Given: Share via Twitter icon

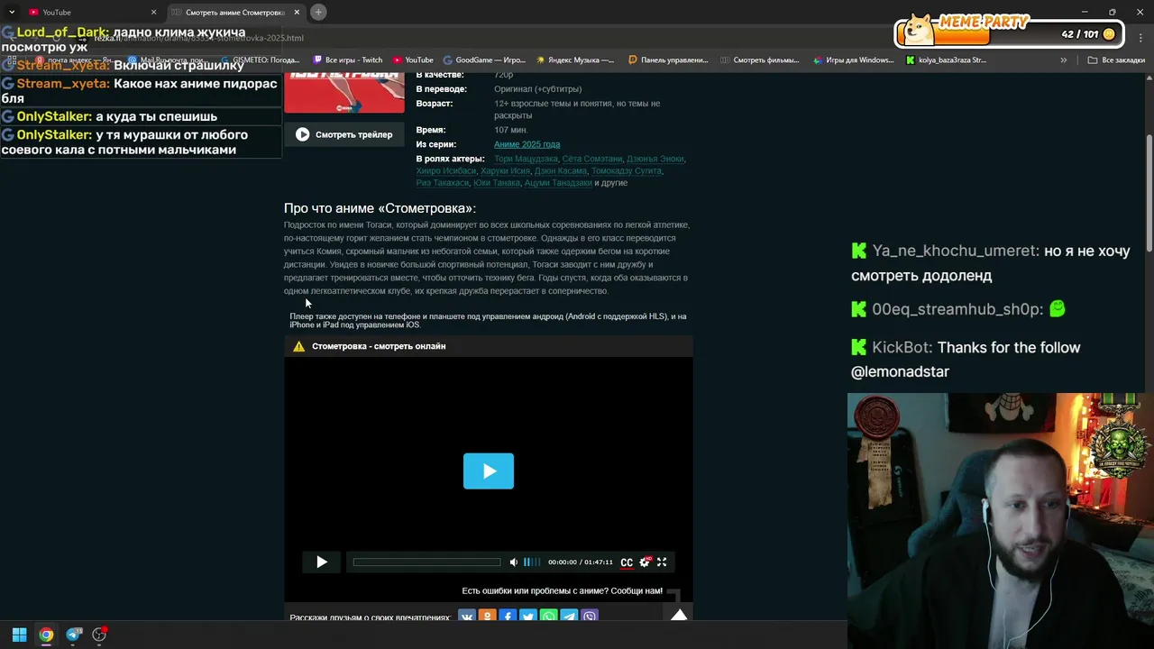Looking at the screenshot, I should [x=528, y=617].
